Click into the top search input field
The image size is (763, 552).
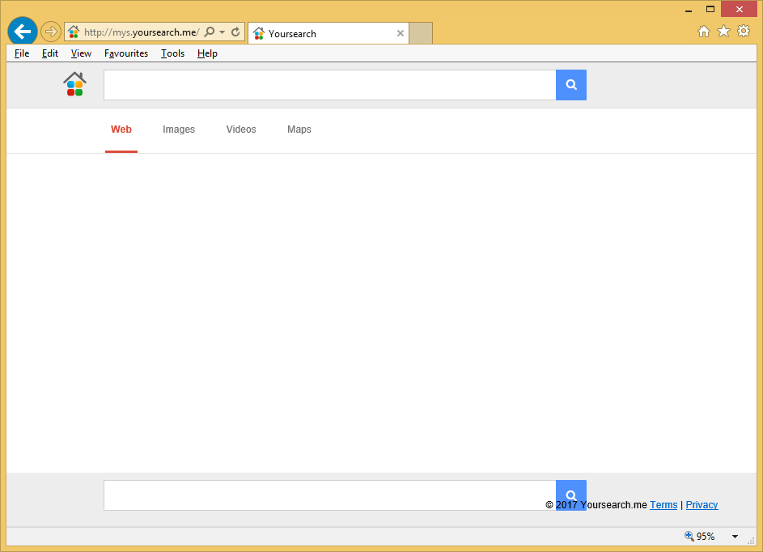[329, 85]
